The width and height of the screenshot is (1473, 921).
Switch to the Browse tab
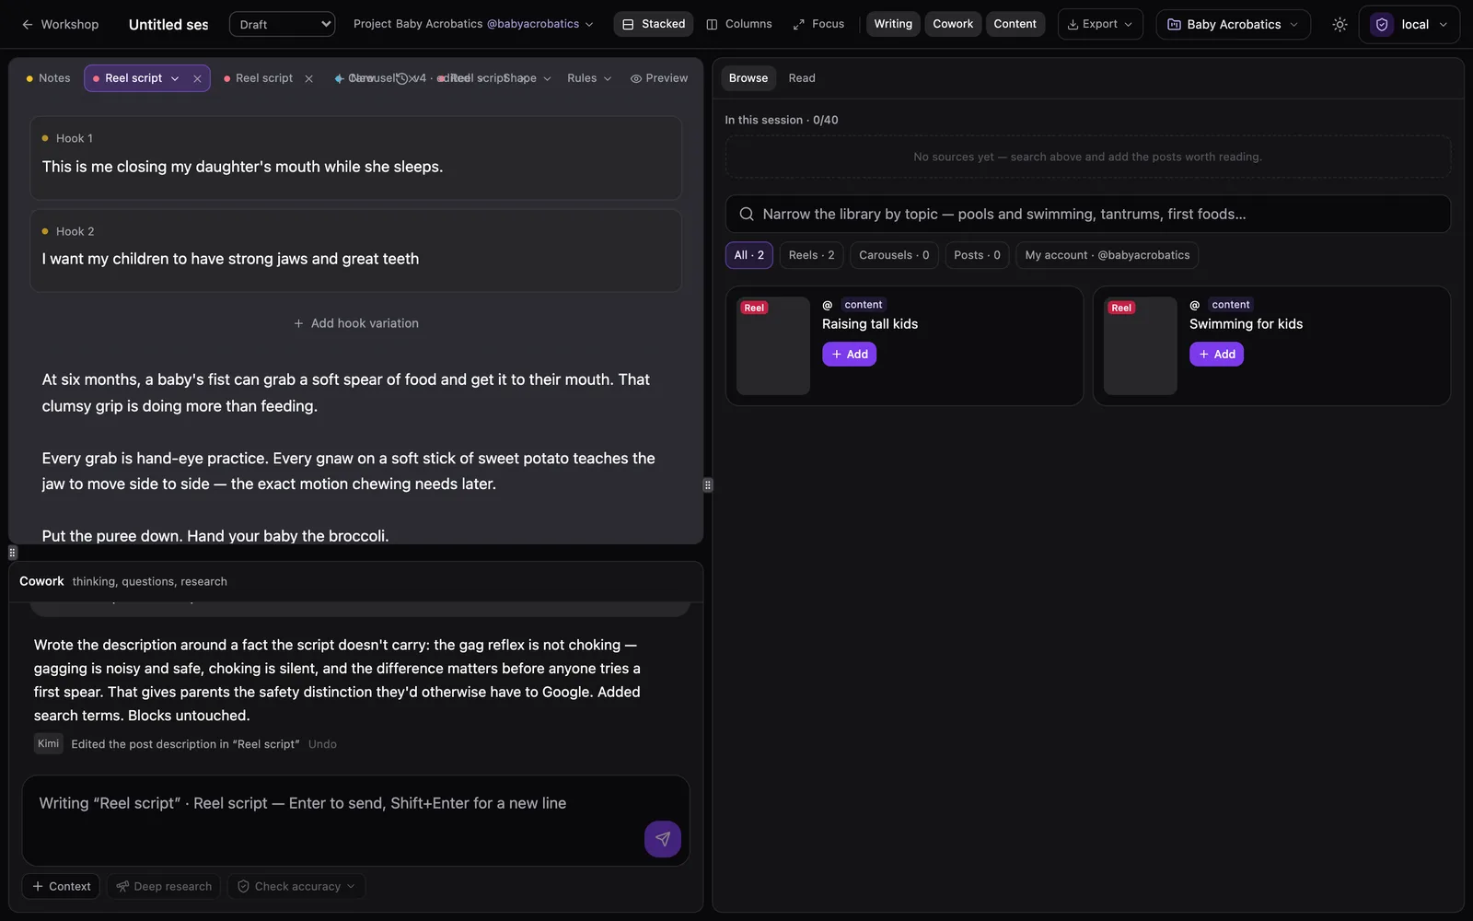pyautogui.click(x=748, y=78)
